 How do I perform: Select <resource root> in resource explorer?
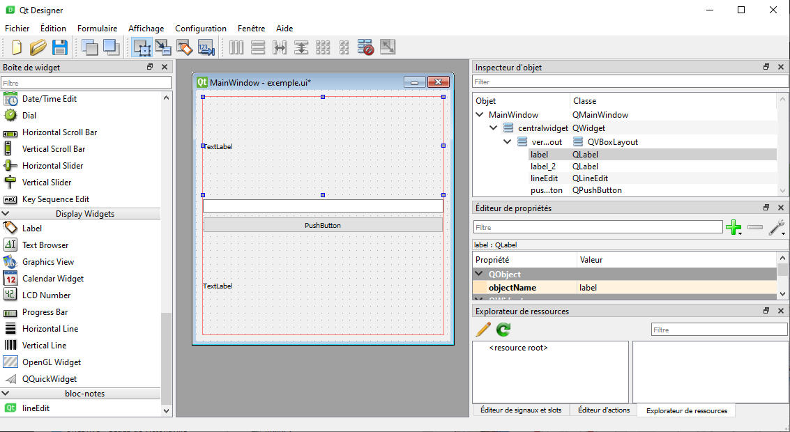pos(519,348)
